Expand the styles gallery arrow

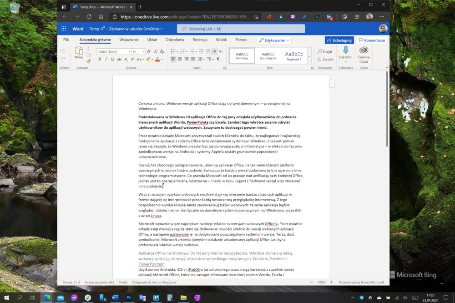(309, 56)
